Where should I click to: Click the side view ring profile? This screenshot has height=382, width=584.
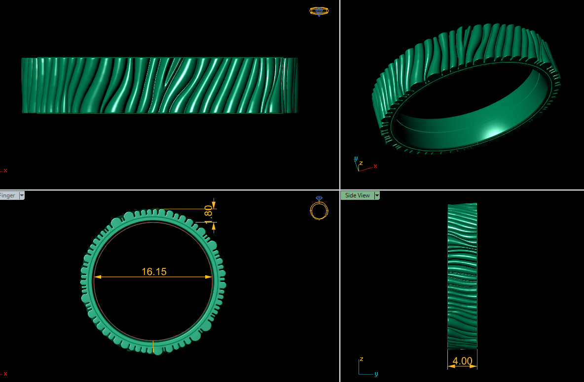point(462,276)
